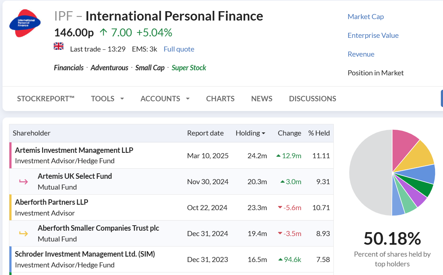Click the Aberforth Smaller Companies Trust plc name
The image size is (443, 275).
click(98, 228)
